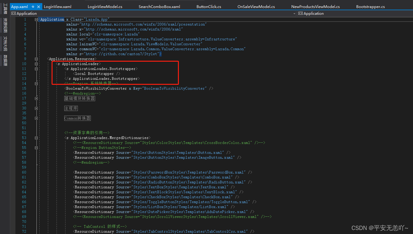Image resolution: width=413 pixels, height=234 pixels.
Task: Close the App.xaml editor tab
Action: click(x=39, y=6)
